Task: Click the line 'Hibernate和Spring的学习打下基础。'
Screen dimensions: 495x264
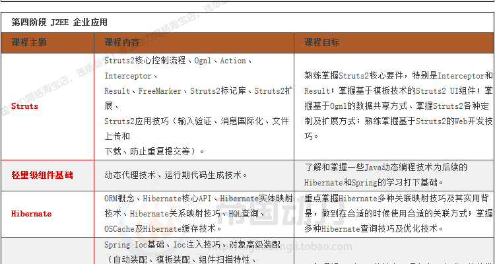Action: pyautogui.click(x=374, y=183)
